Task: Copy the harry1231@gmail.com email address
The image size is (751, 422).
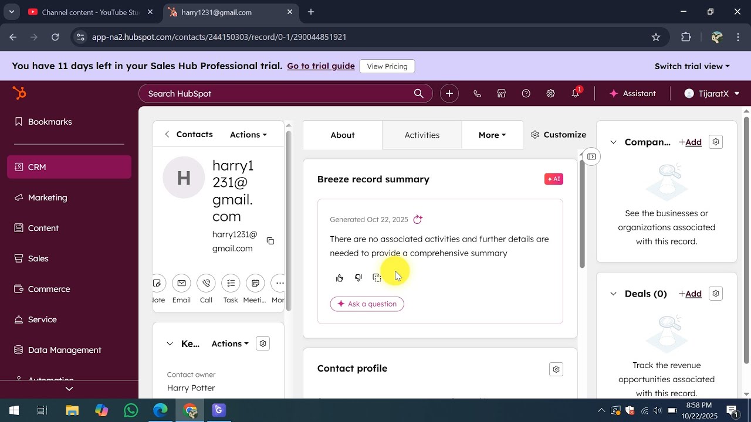Action: pos(270,241)
